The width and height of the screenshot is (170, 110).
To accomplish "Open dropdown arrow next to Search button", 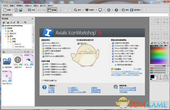I will coord(83,10).
